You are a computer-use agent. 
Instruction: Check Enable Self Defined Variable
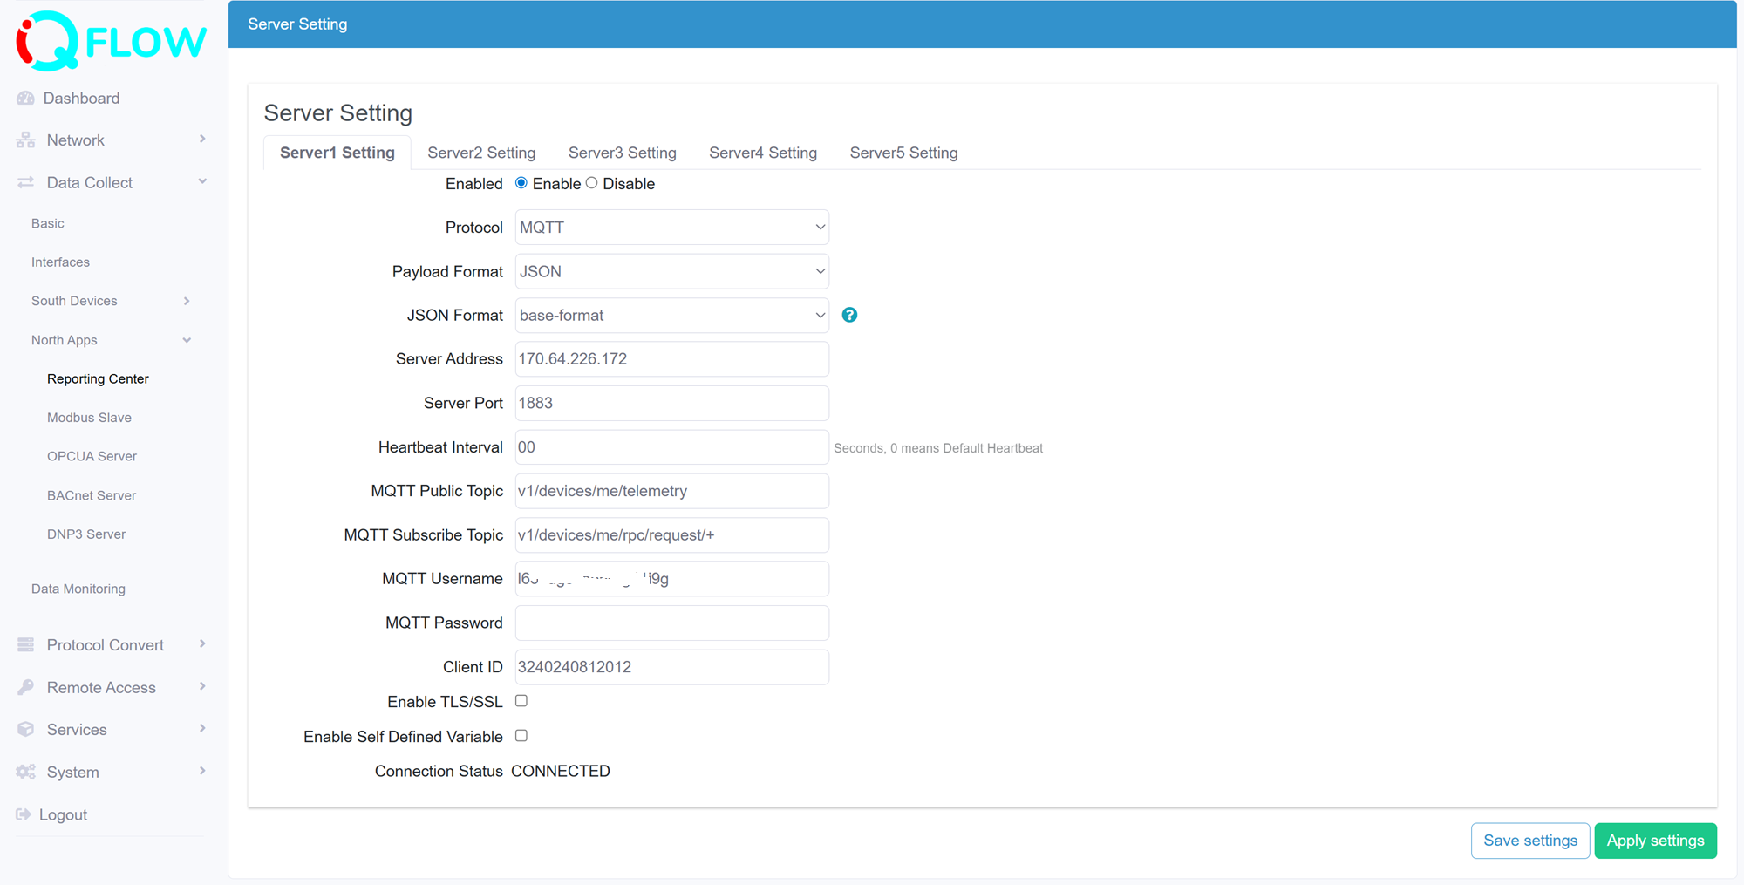521,735
